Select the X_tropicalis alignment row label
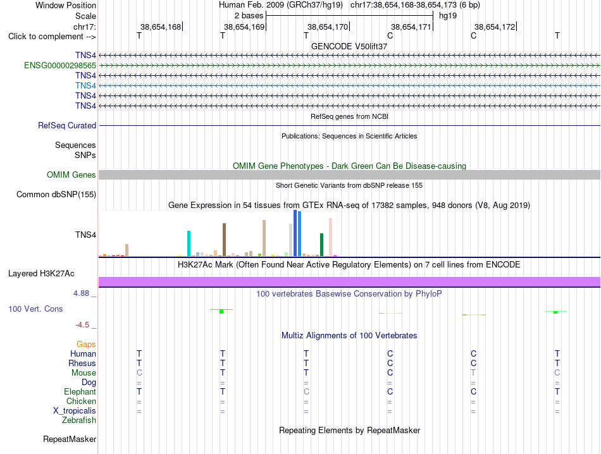Screen dimensions: 601x454 pyautogui.click(x=75, y=411)
